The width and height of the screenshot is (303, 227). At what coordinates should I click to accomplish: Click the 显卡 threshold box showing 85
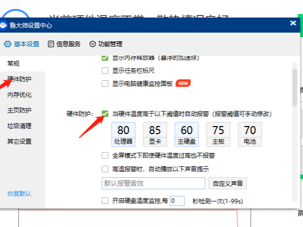pos(155,134)
